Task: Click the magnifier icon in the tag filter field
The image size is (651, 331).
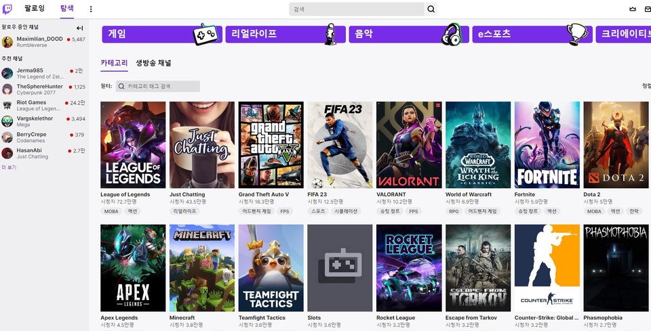Action: [x=121, y=86]
